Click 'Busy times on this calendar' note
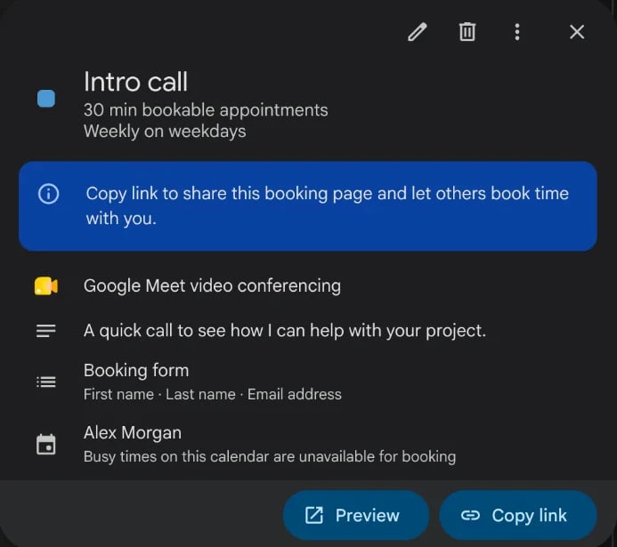Screen dimensions: 617x547 coord(270,456)
